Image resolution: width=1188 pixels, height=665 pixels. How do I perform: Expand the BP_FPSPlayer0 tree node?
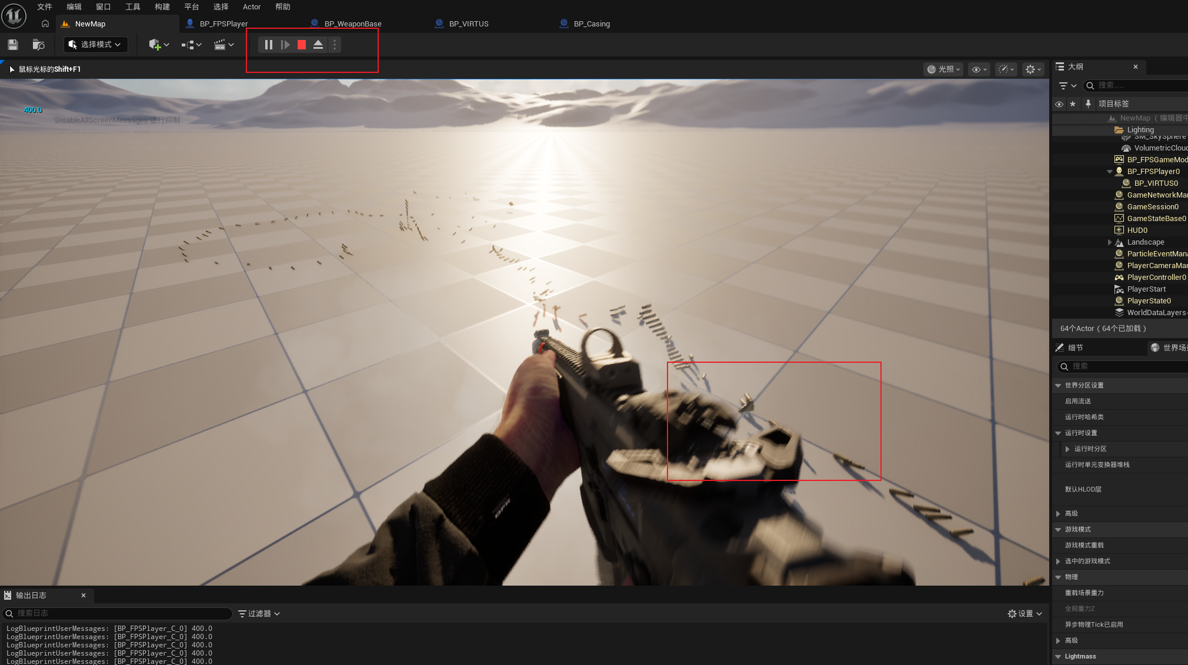pos(1110,172)
